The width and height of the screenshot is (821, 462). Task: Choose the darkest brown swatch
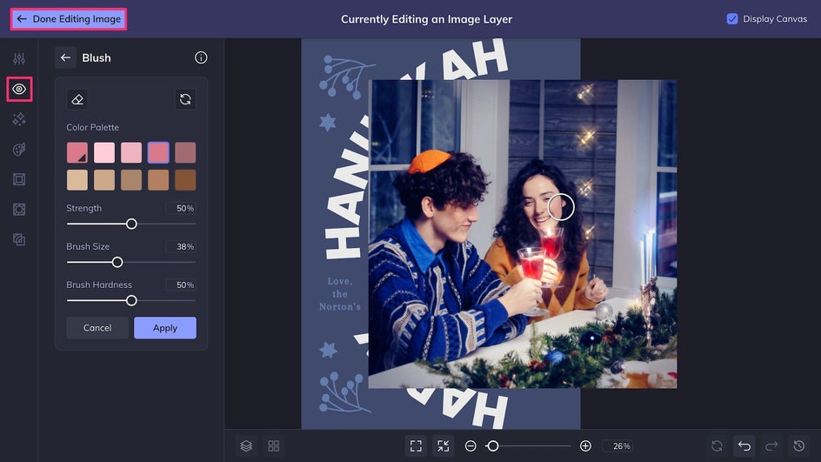[185, 179]
